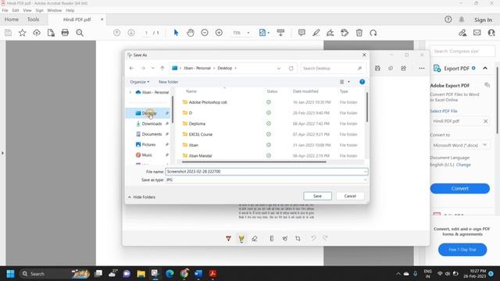Open Google Chrome from taskbar
The width and height of the screenshot is (500, 281).
(184, 274)
